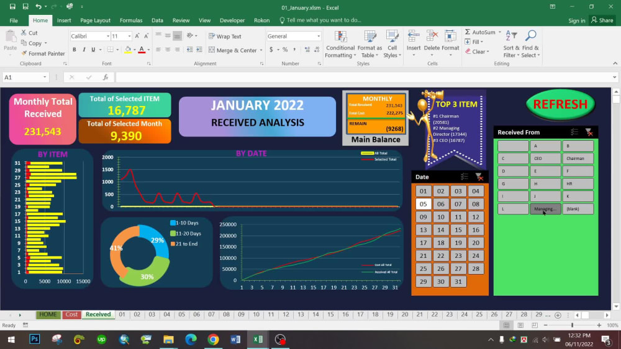This screenshot has height=349, width=621.
Task: Open Photoshop from the taskbar
Action: pyautogui.click(x=34, y=339)
